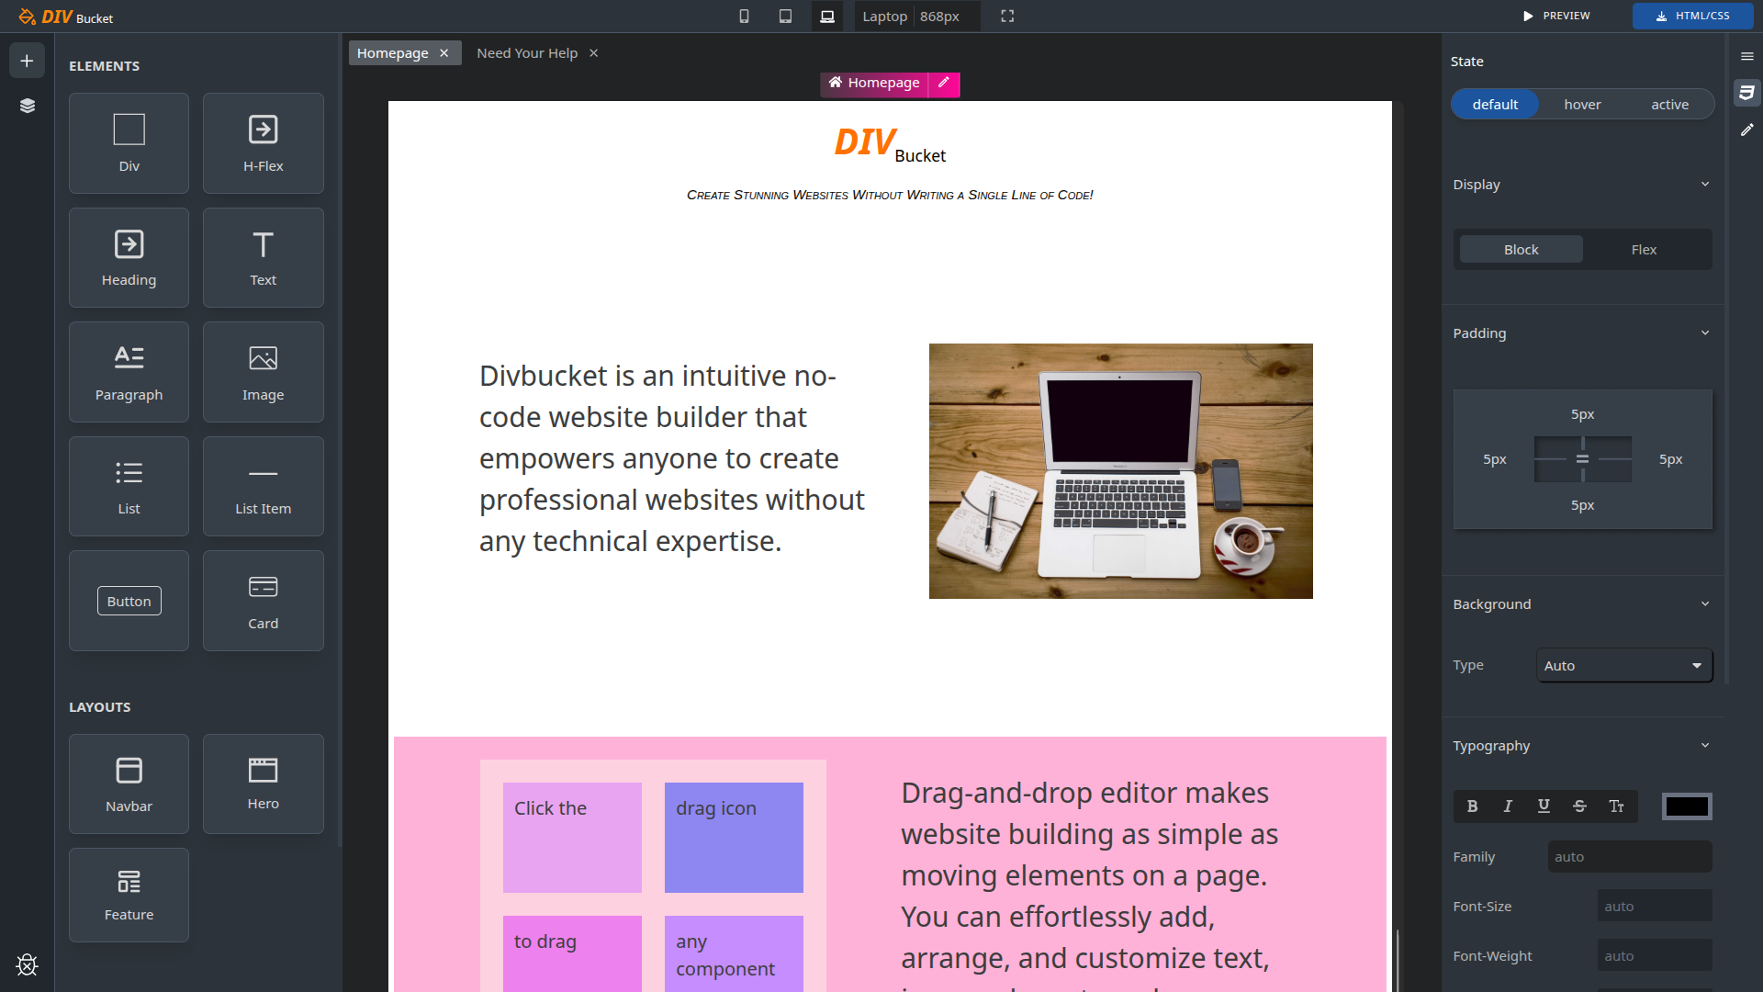
Task: Toggle underline typography
Action: (1544, 806)
